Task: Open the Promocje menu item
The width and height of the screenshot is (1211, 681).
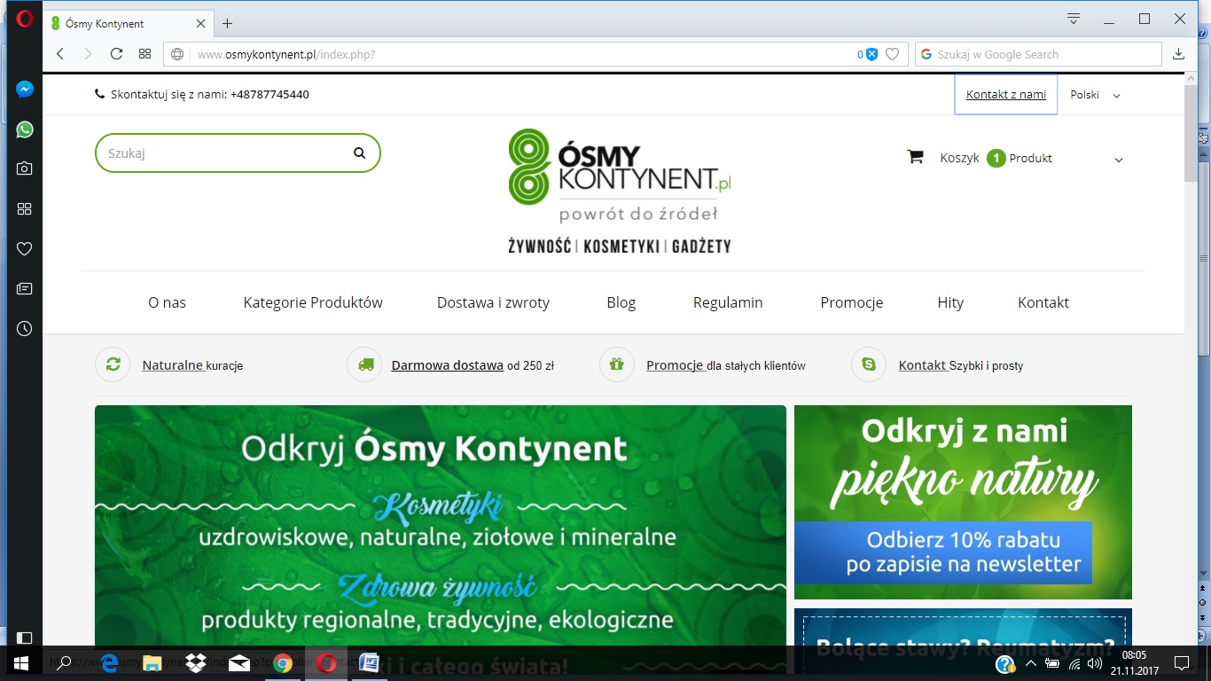Action: click(x=852, y=302)
